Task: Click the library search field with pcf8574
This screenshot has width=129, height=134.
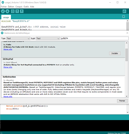Action: (x=95, y=39)
